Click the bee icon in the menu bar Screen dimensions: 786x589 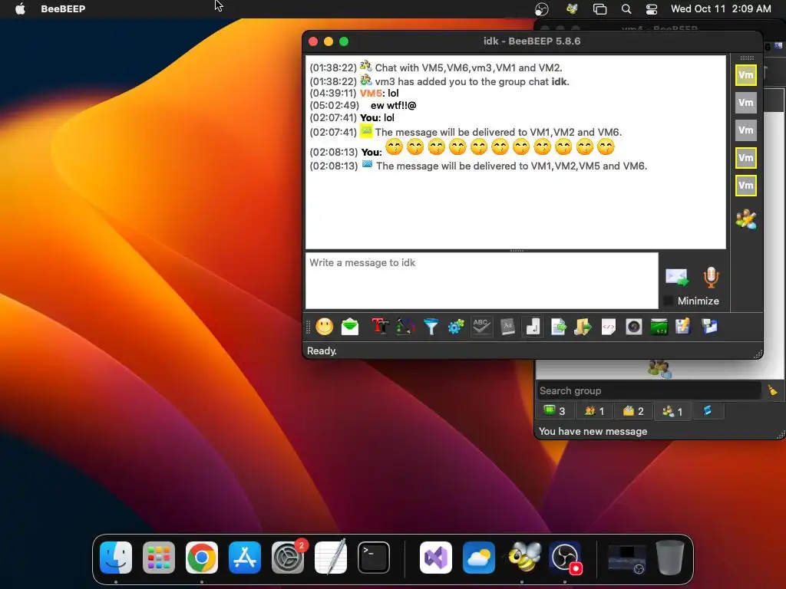[571, 8]
